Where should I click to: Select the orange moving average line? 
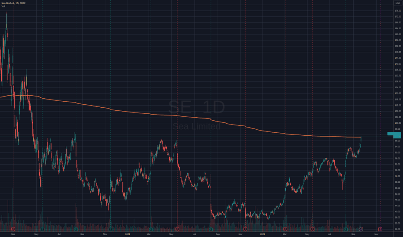(180, 116)
